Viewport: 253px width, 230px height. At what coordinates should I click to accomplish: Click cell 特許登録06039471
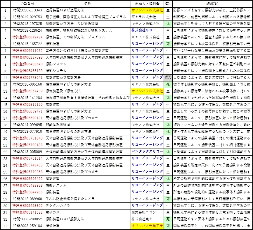click(x=27, y=111)
